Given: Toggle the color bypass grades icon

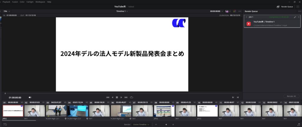Looking at the screenshot, I should (x=234, y=11).
